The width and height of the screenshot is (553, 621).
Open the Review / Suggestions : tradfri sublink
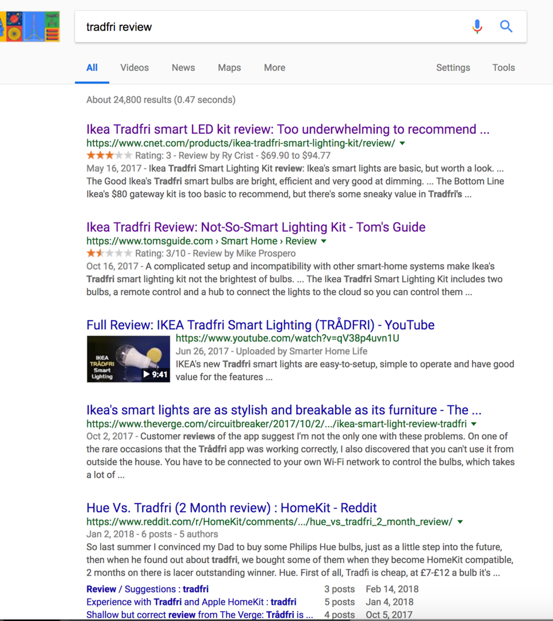coord(147,589)
